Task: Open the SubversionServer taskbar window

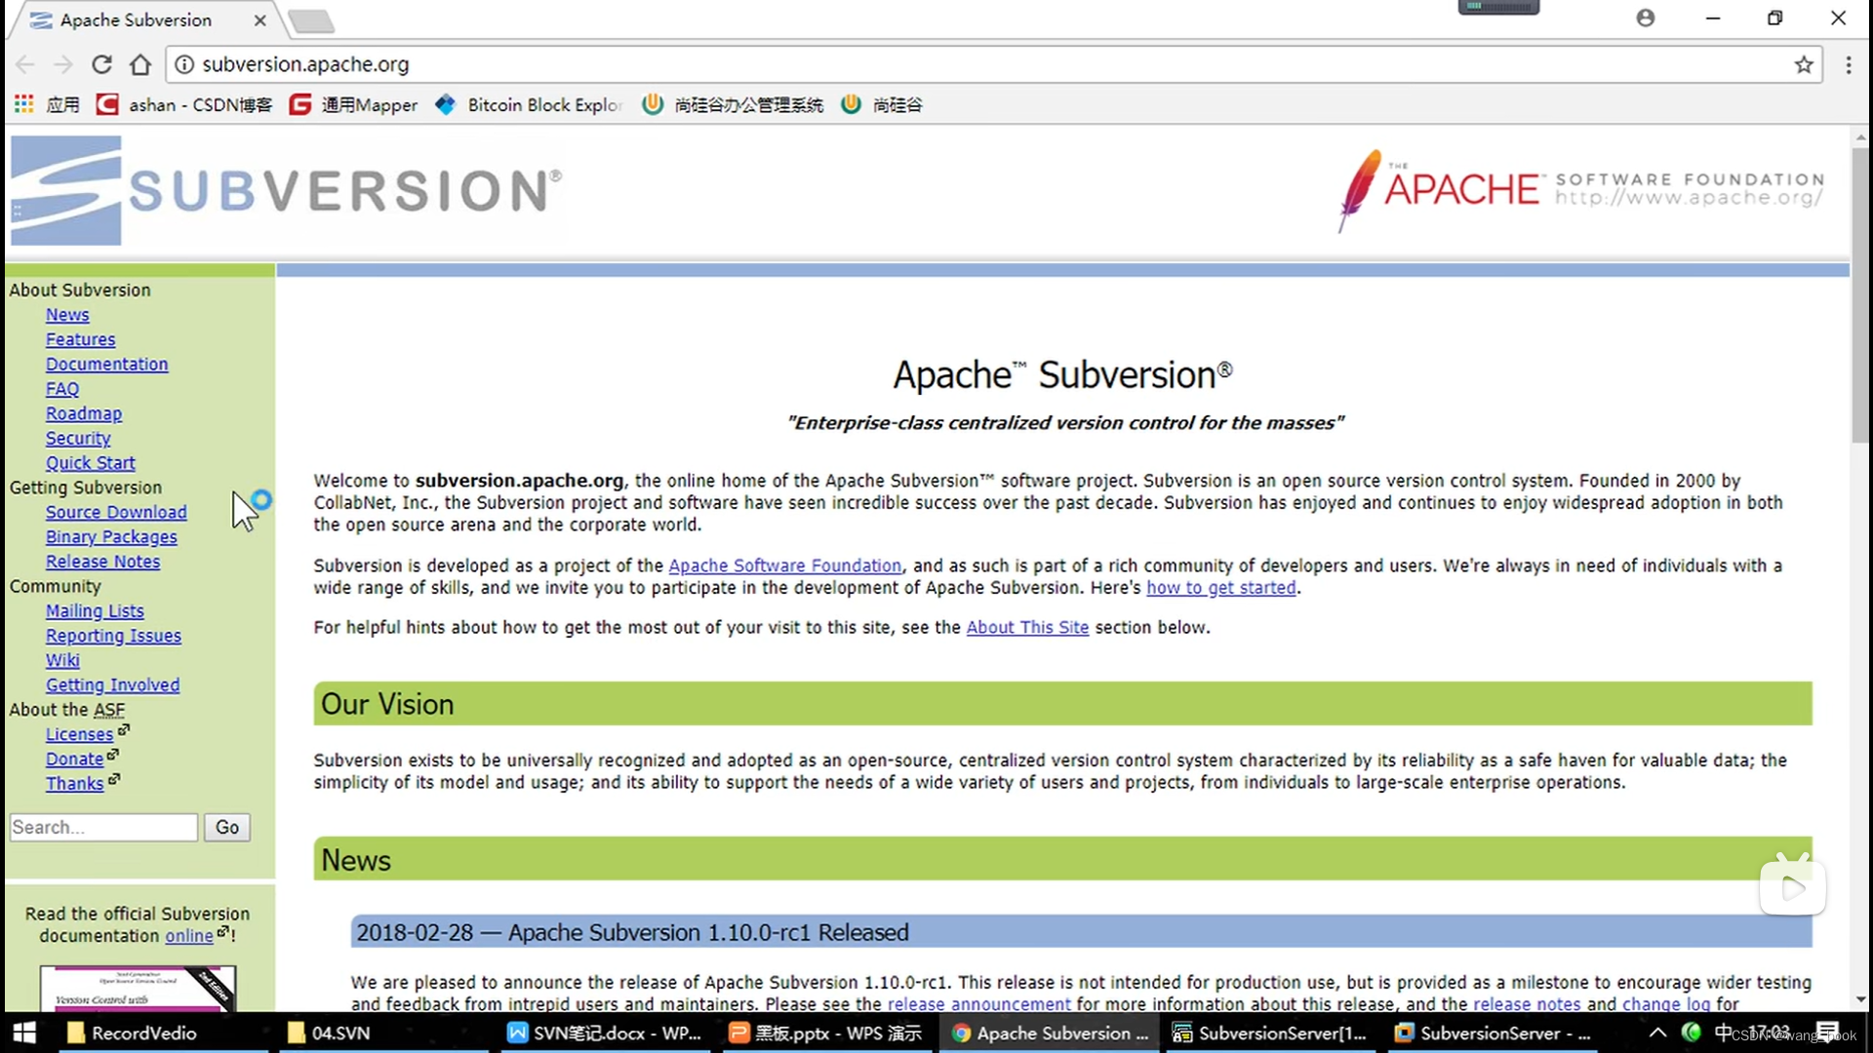Action: click(1493, 1033)
